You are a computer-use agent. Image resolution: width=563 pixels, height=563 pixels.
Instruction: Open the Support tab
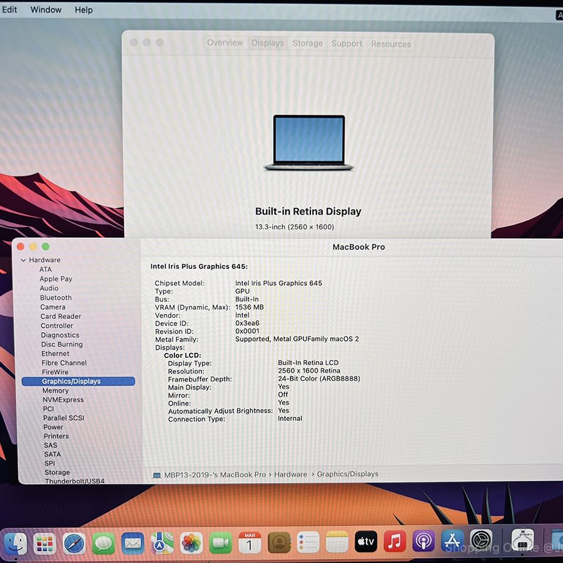(347, 44)
